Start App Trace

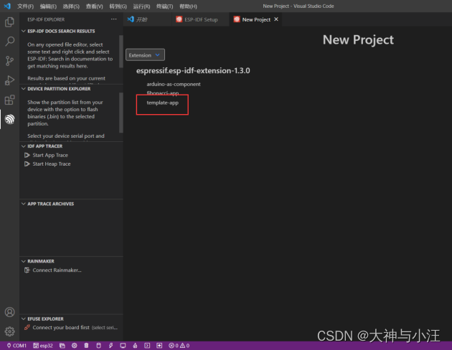50,155
